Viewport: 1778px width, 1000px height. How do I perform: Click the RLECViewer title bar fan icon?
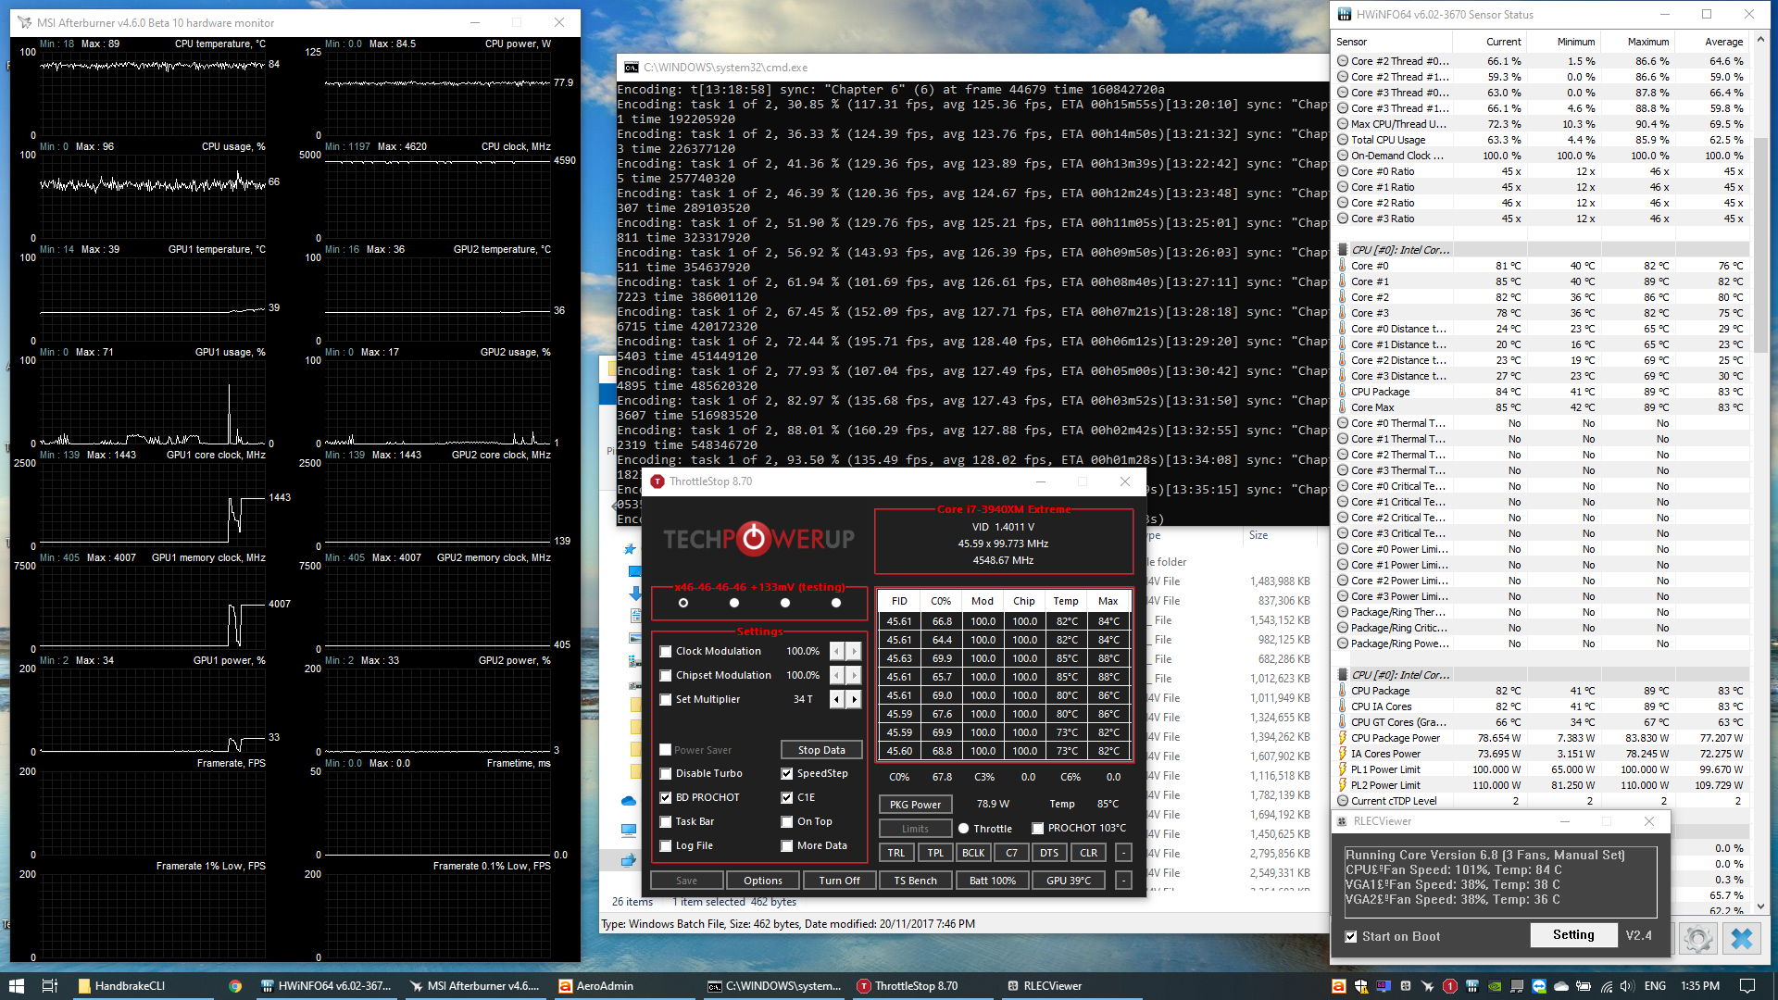coord(1343,821)
